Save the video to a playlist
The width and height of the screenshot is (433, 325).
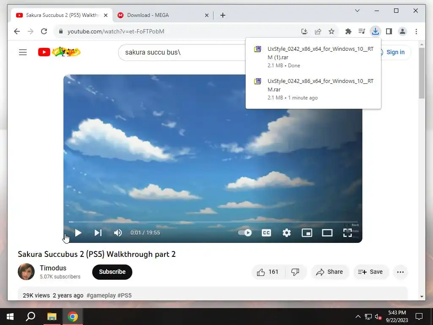370,272
